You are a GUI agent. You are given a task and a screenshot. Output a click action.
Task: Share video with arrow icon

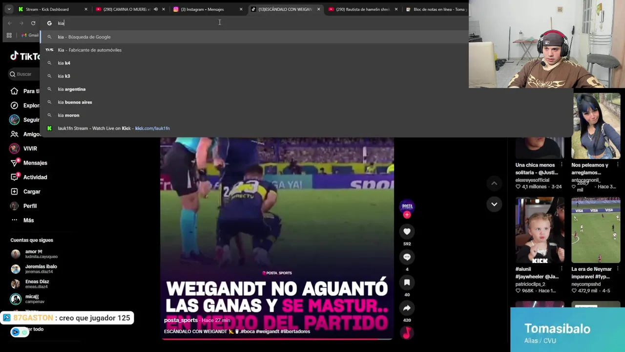(407, 308)
